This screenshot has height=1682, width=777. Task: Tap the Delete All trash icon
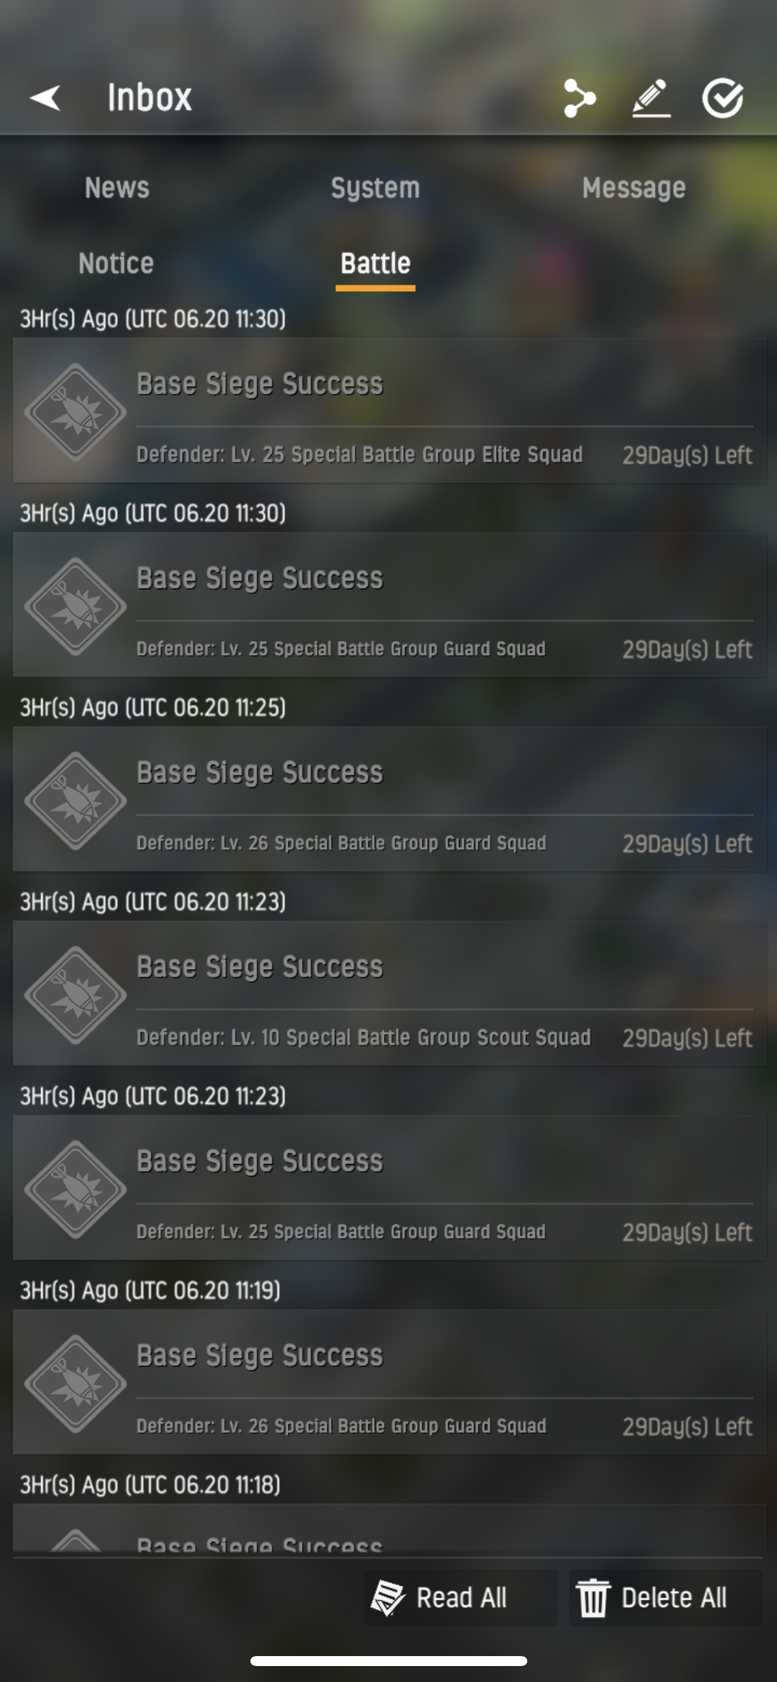(592, 1598)
